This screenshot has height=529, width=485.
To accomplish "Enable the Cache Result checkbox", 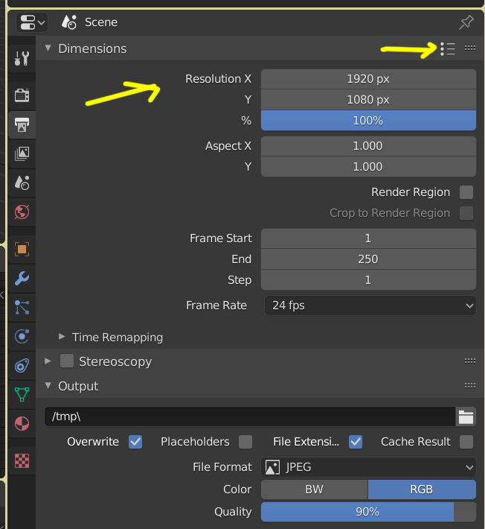I will [x=466, y=442].
